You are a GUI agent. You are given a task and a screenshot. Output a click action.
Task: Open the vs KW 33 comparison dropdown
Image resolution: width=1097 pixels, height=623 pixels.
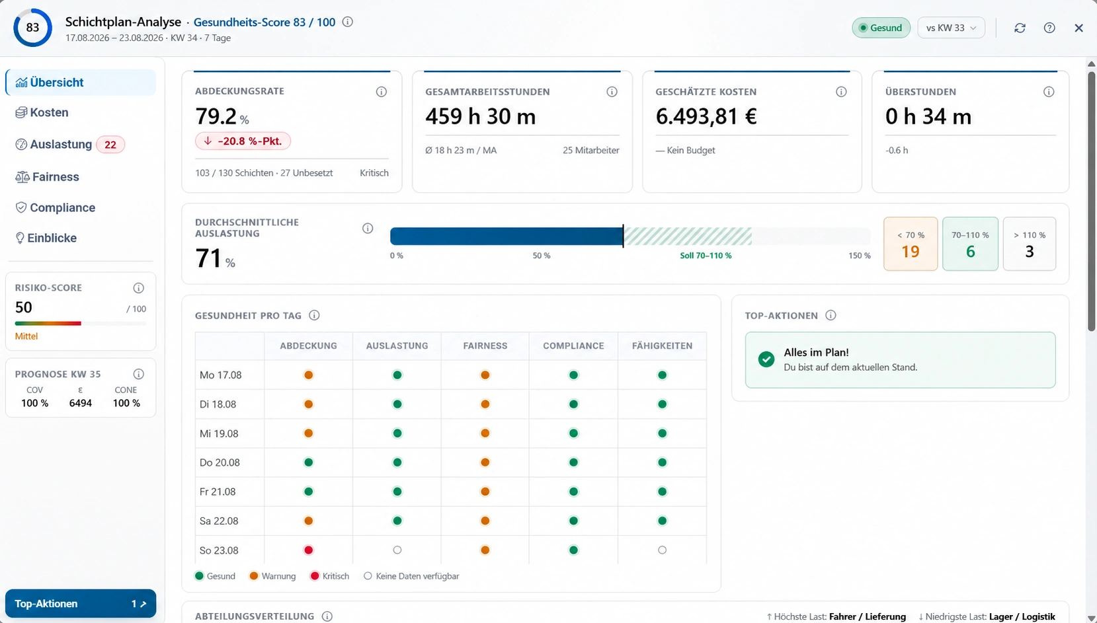point(951,28)
